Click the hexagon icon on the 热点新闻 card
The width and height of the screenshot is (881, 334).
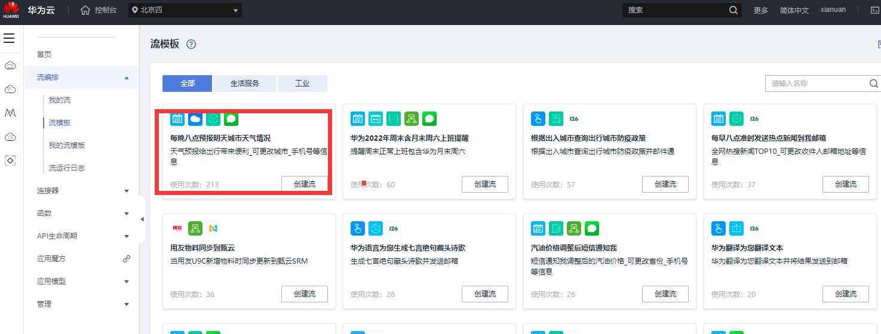(x=736, y=119)
